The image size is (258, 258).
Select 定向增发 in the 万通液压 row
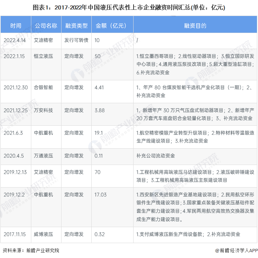(x=74, y=156)
